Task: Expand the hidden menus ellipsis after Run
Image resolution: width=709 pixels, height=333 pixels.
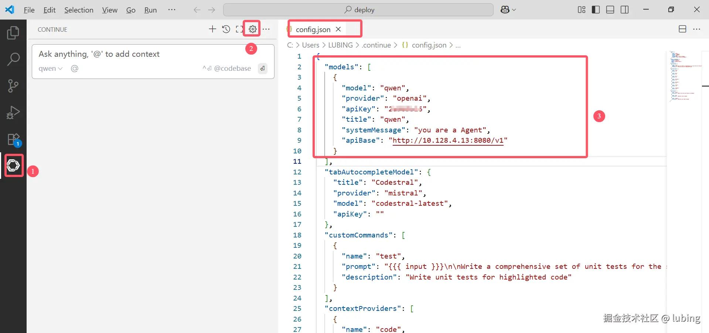Action: click(x=172, y=10)
